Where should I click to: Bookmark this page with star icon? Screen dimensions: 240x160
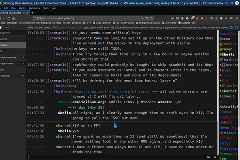pyautogui.click(x=151, y=18)
